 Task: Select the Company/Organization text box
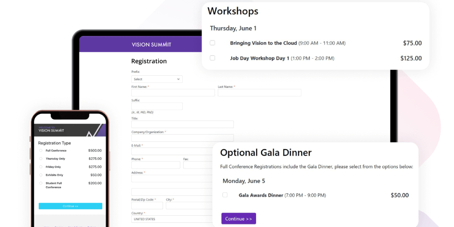pos(182,138)
